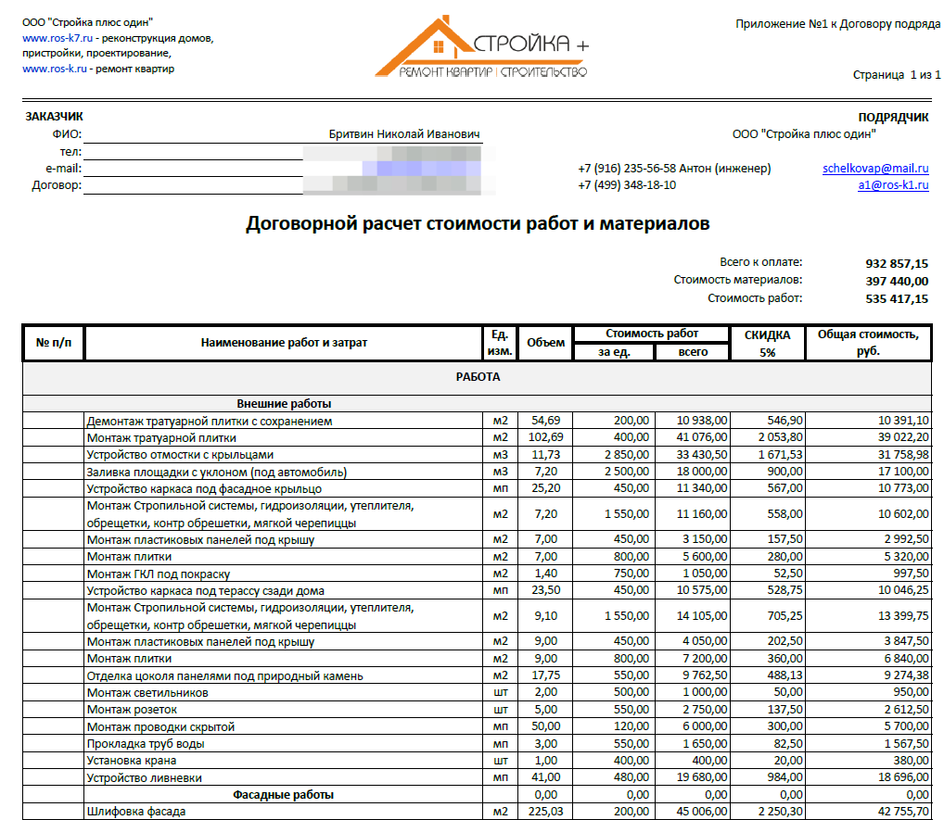Click the за ед. subheader
The width and height of the screenshot is (944, 820).
[614, 352]
